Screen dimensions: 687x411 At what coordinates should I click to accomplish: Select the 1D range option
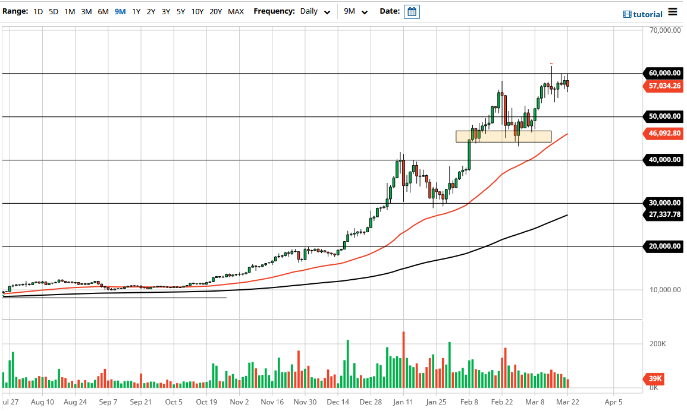[x=37, y=11]
